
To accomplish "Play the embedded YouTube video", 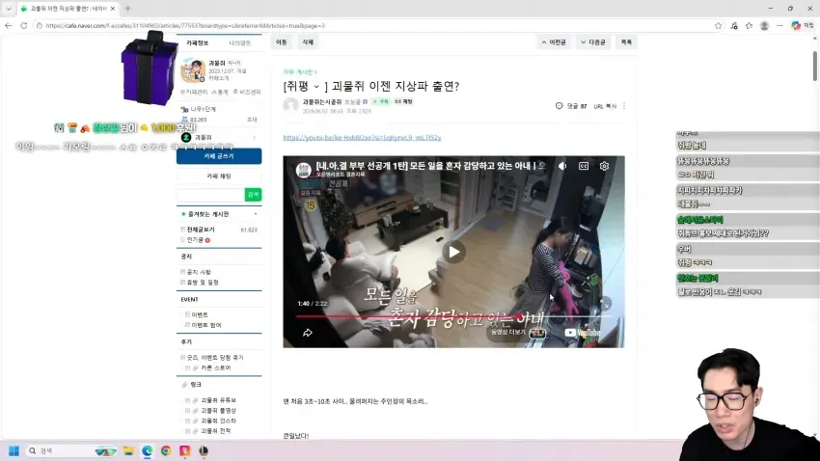I will (453, 252).
